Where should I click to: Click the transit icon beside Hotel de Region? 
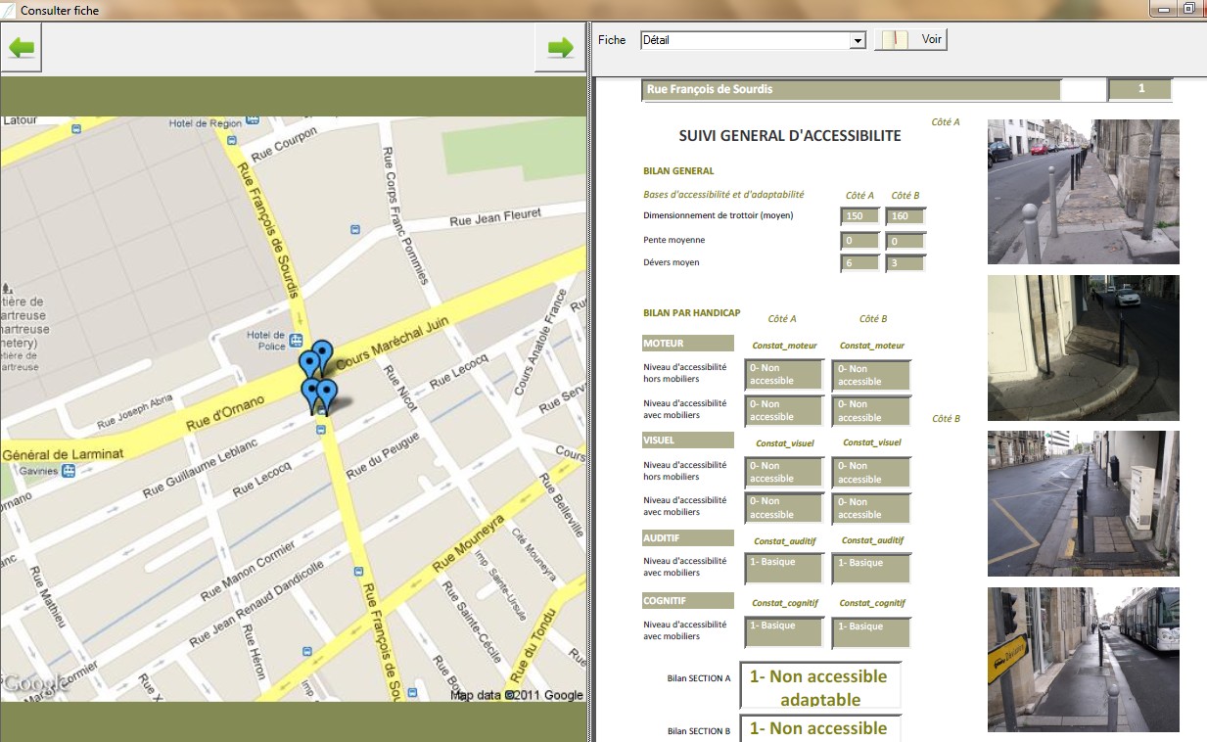pos(253,119)
